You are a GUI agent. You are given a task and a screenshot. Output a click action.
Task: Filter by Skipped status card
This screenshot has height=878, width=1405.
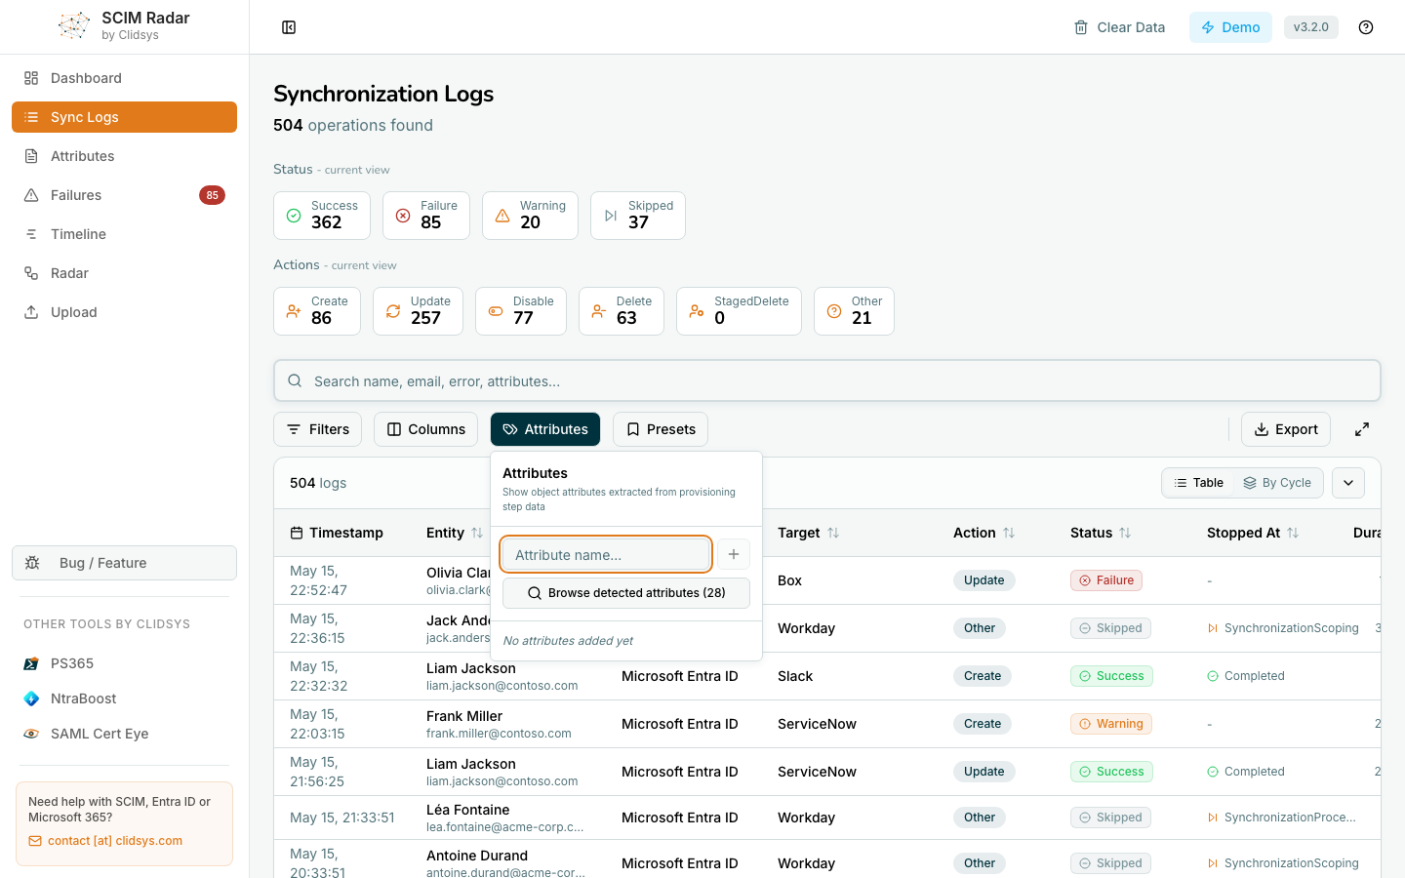638,216
